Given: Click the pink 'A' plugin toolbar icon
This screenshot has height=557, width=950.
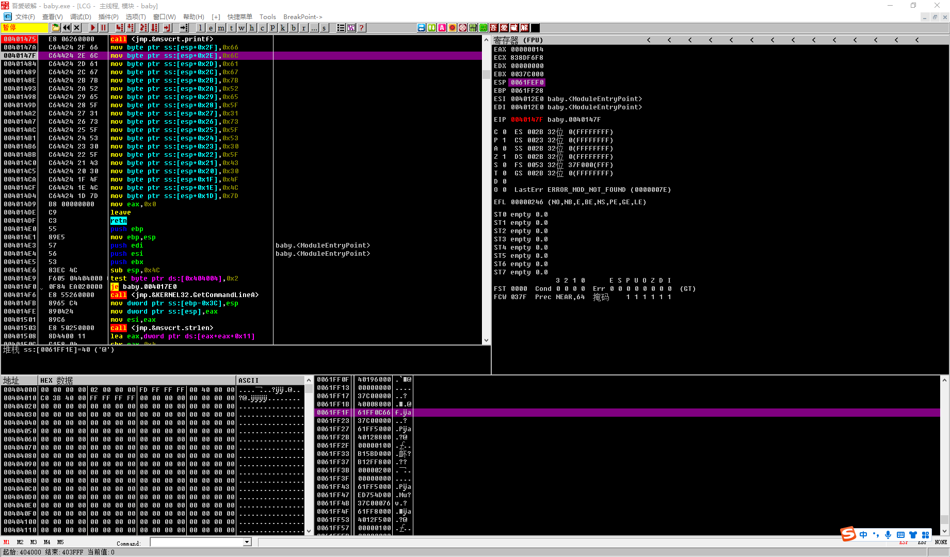Looking at the screenshot, I should point(442,28).
